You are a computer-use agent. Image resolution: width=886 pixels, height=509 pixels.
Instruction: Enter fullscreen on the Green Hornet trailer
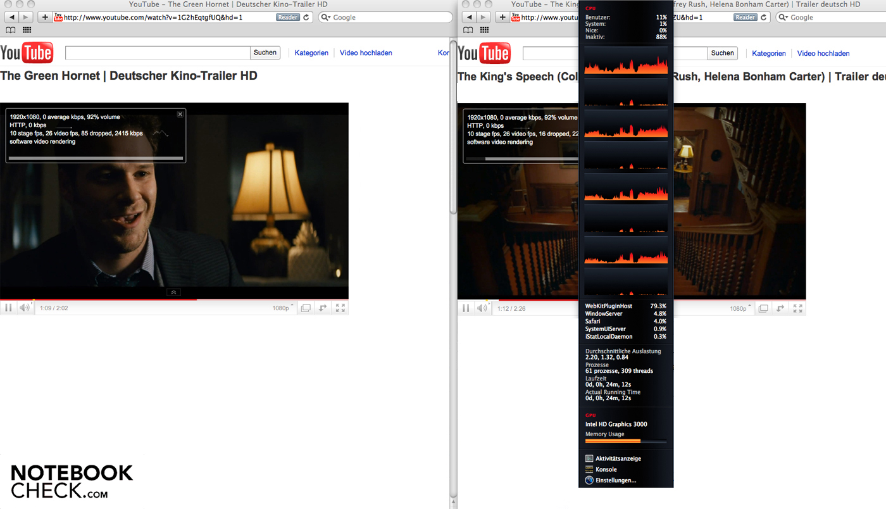340,308
